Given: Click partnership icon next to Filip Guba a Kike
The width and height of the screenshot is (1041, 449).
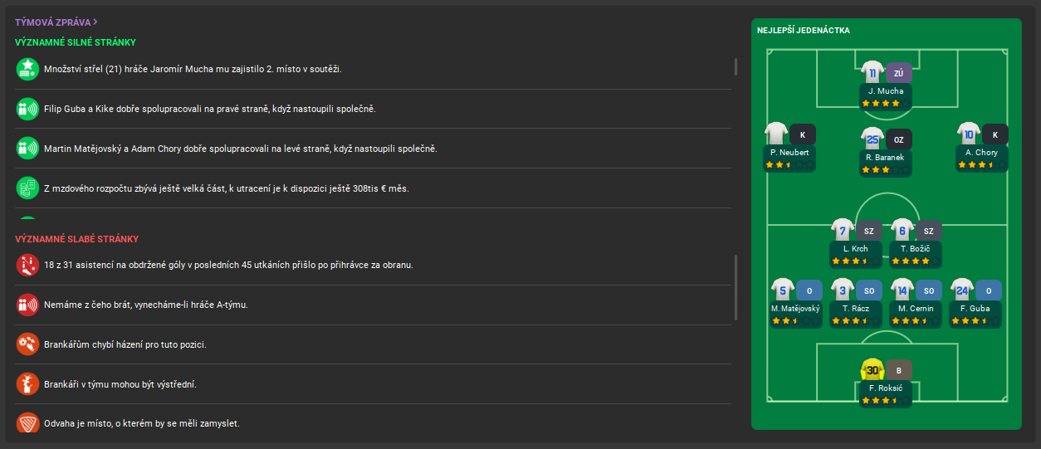Looking at the screenshot, I should pos(28,109).
